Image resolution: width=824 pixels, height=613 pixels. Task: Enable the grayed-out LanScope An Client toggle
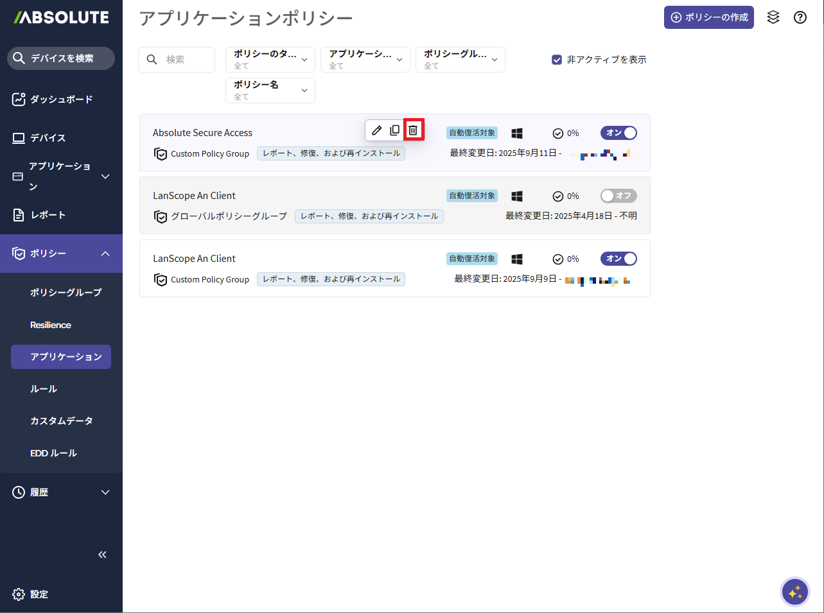[618, 196]
